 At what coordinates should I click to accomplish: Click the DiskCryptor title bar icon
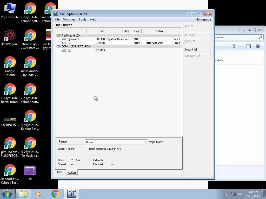(56, 14)
